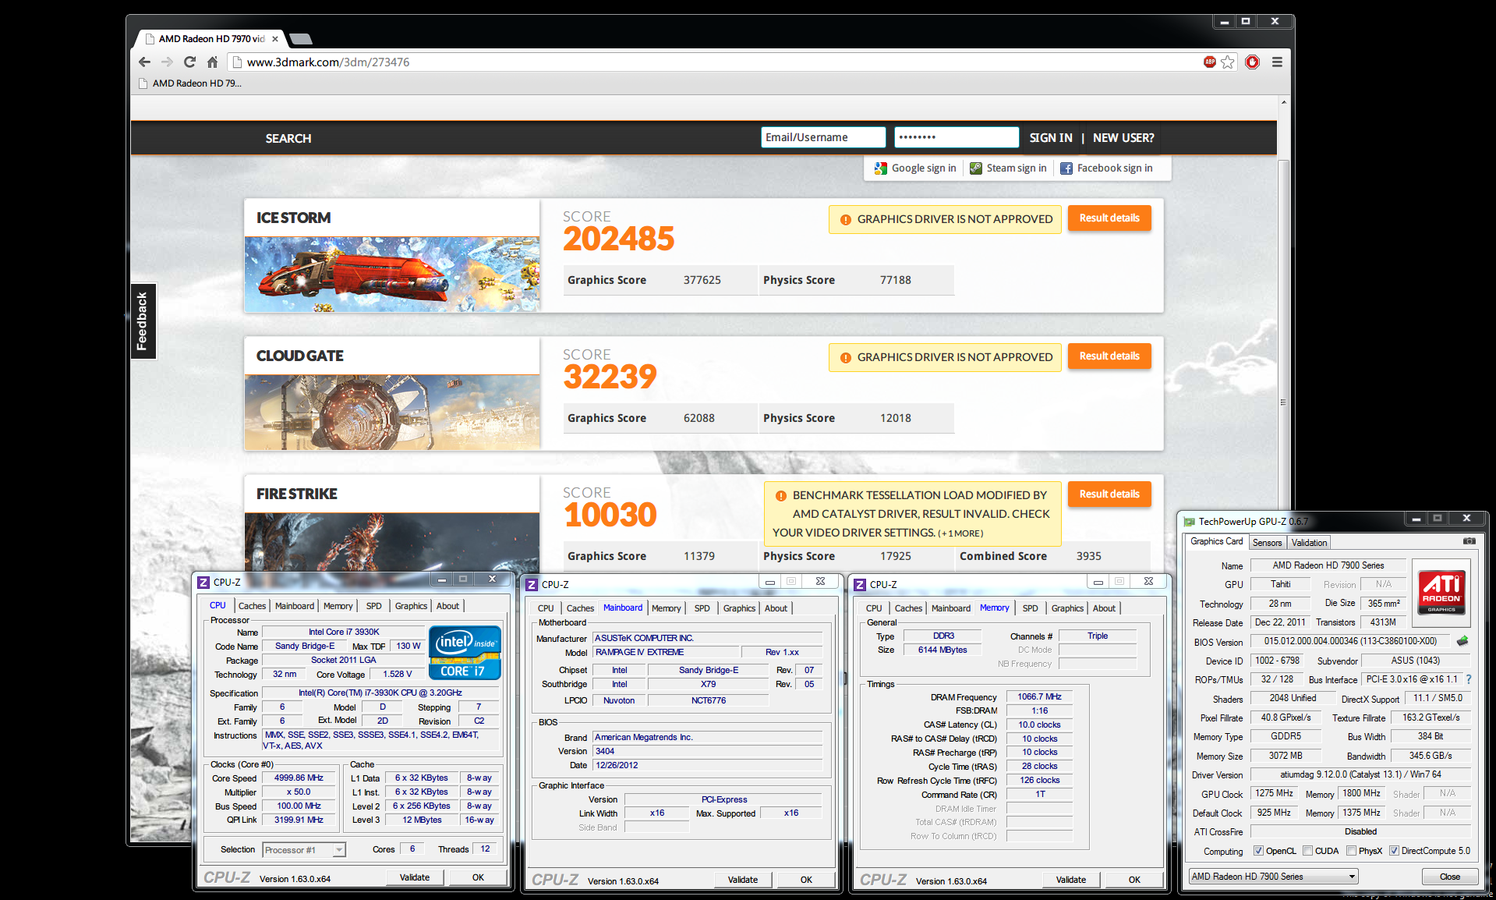This screenshot has height=900, width=1496.
Task: Click the Cloud Gate thumbnail image
Action: [392, 413]
